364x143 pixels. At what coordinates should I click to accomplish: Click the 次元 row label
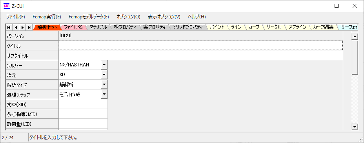pyautogui.click(x=32, y=75)
